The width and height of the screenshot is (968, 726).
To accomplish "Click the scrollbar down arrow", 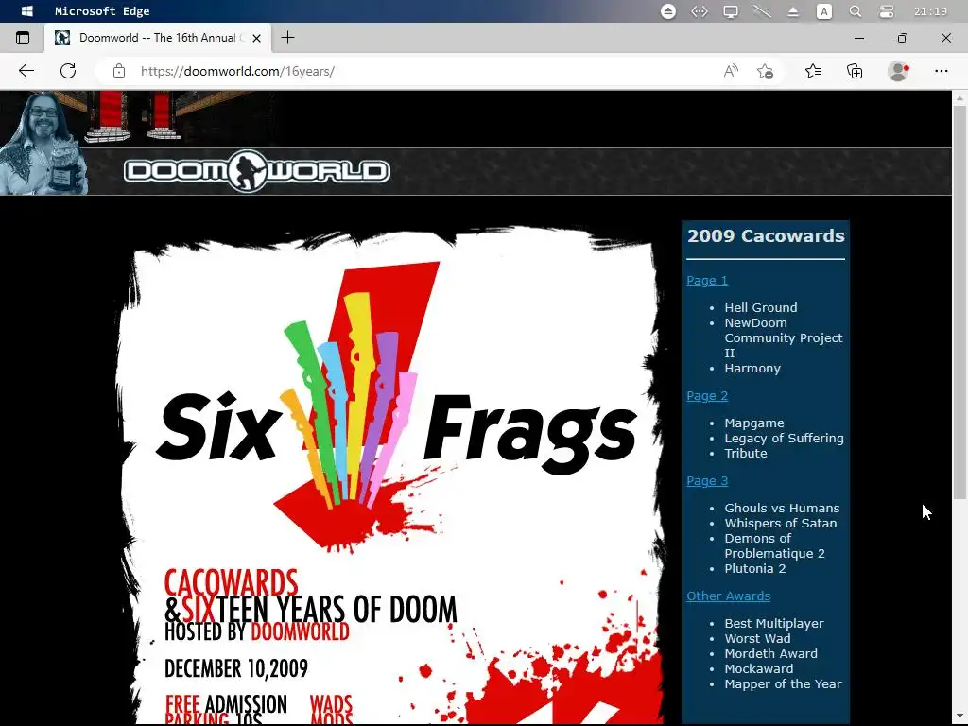I will click(x=959, y=718).
